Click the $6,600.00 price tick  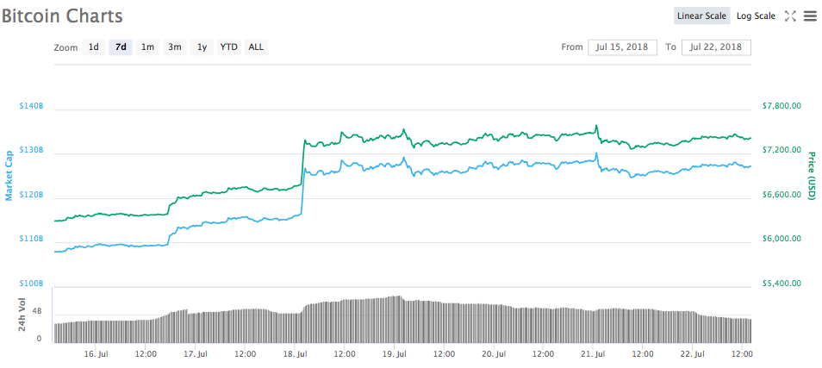tap(782, 195)
